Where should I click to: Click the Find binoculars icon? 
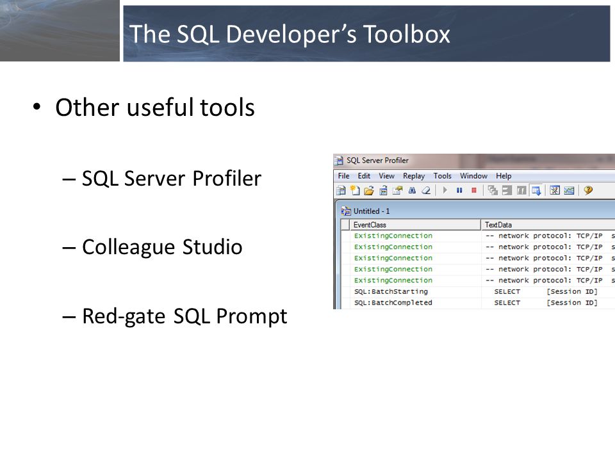[412, 191]
